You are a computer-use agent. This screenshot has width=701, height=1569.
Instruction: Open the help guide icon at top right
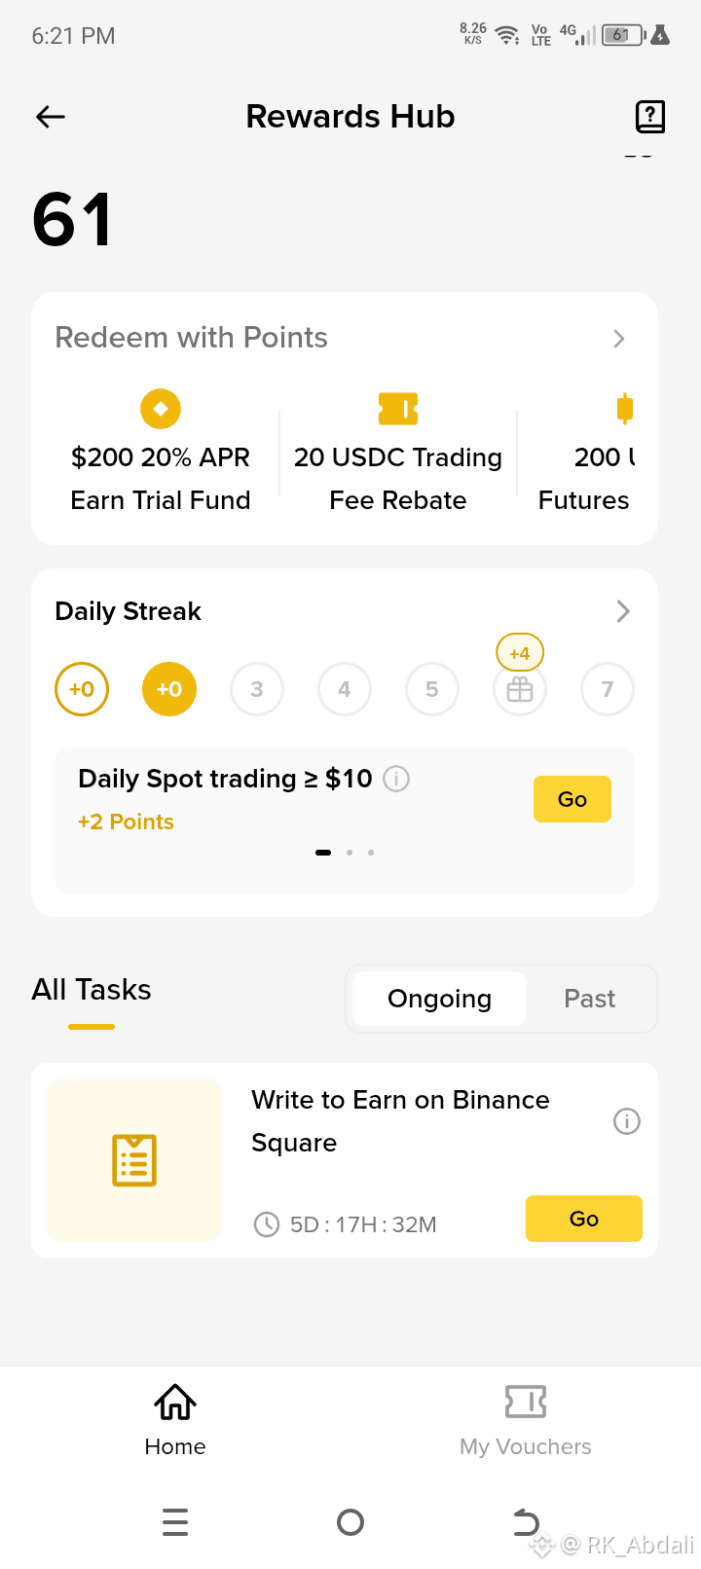click(x=649, y=117)
